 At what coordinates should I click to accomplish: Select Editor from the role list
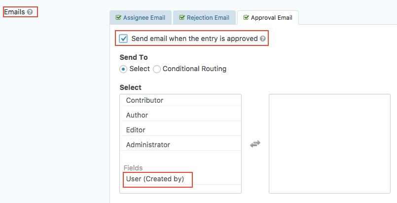click(x=137, y=130)
